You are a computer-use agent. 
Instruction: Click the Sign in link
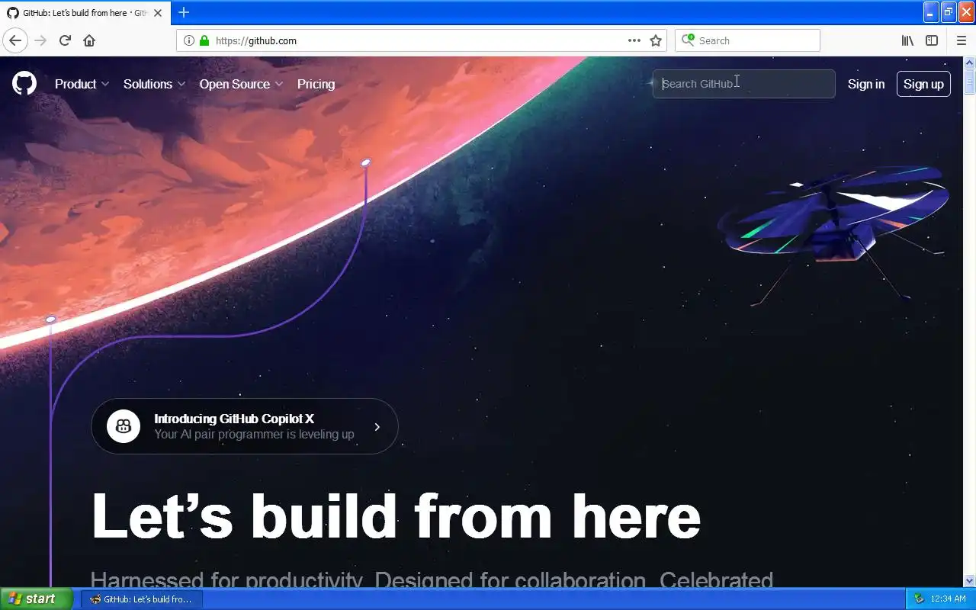click(x=866, y=84)
